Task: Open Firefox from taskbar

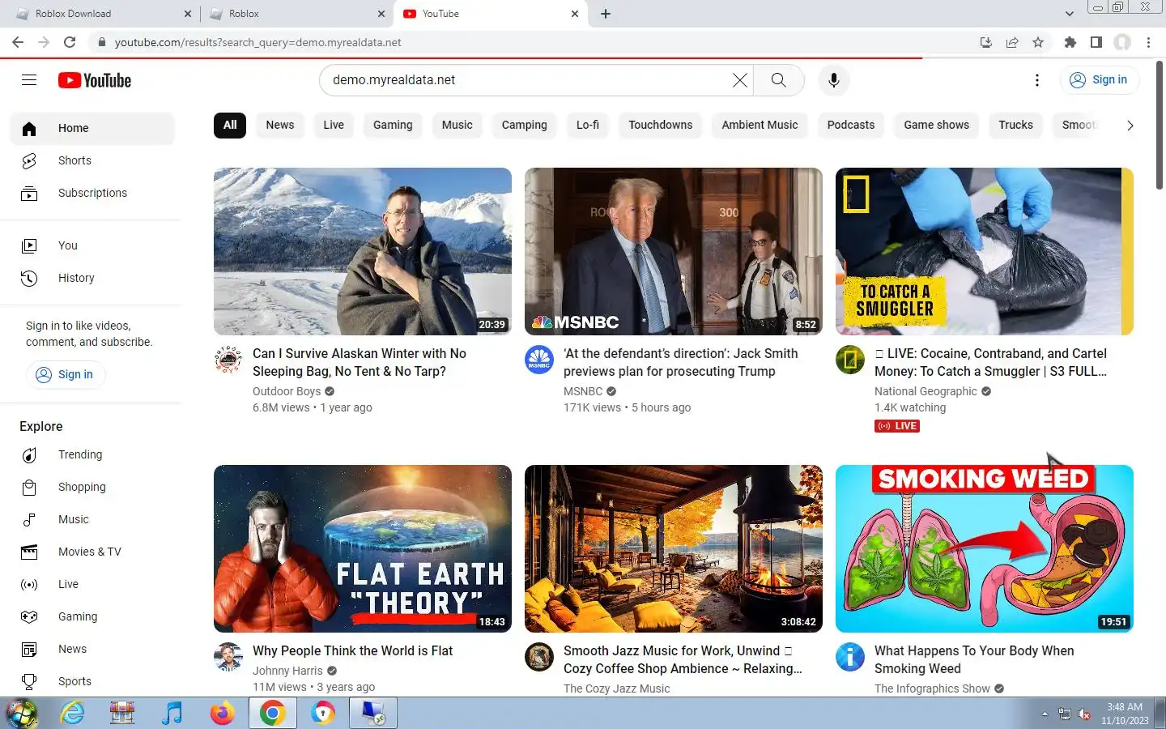Action: pos(222,713)
